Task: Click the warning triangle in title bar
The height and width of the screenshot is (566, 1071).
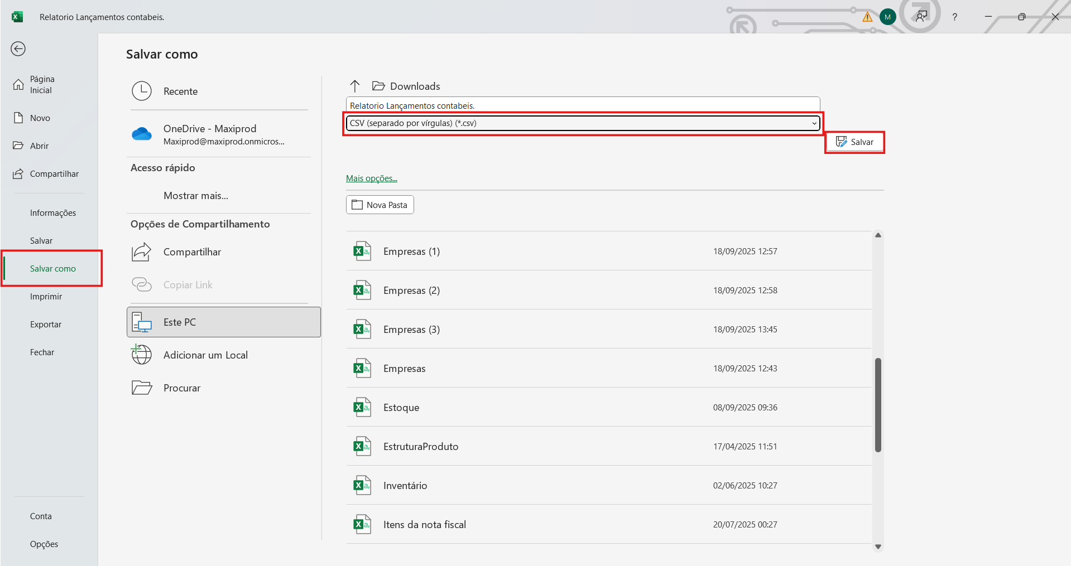Action: (867, 17)
